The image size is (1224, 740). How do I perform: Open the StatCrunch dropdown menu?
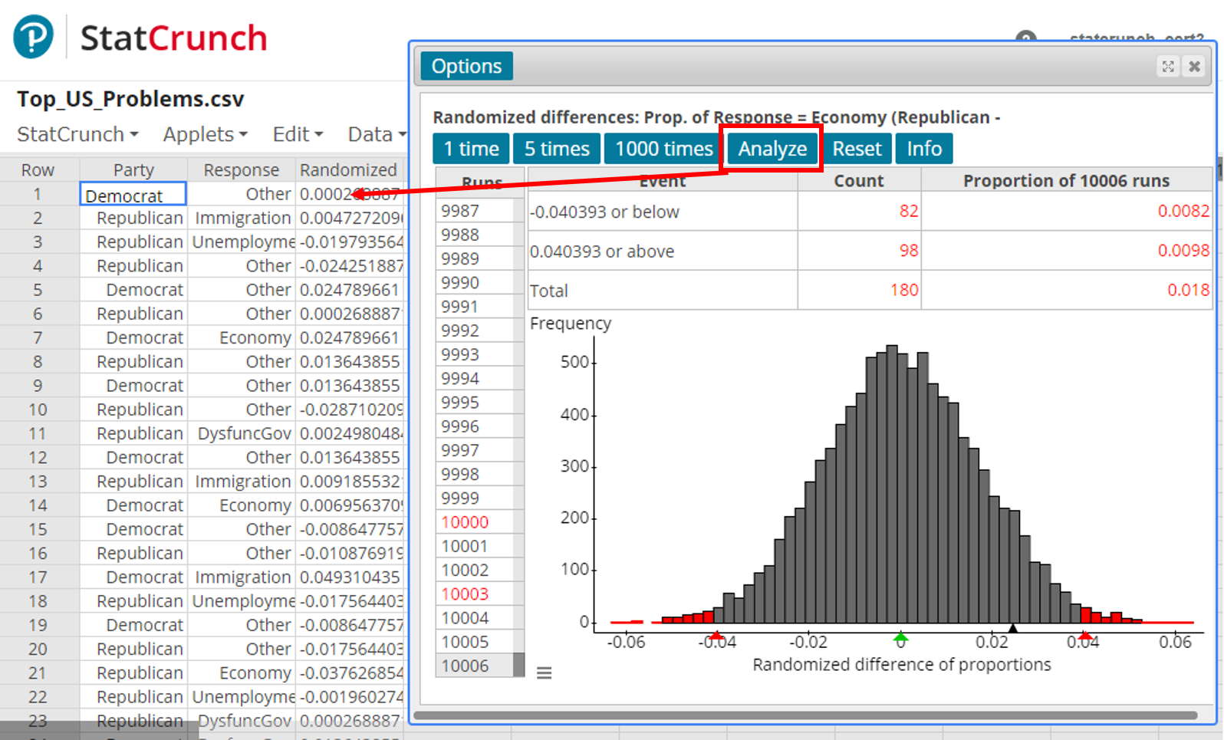77,134
